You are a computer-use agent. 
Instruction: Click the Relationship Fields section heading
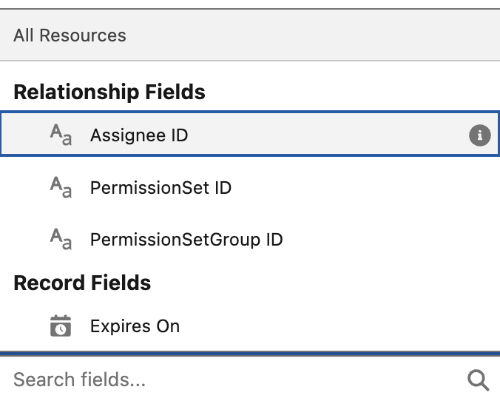coord(109,92)
